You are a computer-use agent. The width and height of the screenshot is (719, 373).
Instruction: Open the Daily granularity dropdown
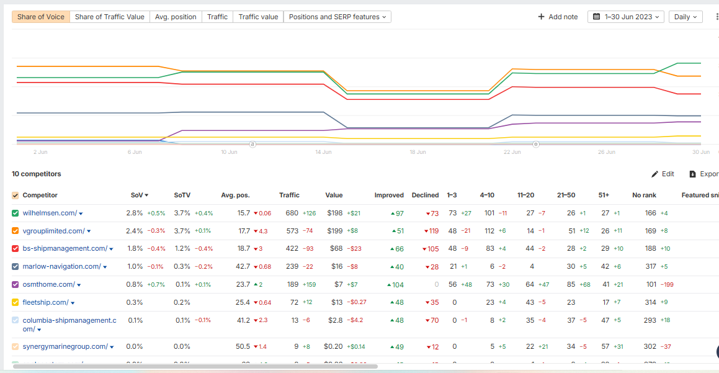[686, 17]
